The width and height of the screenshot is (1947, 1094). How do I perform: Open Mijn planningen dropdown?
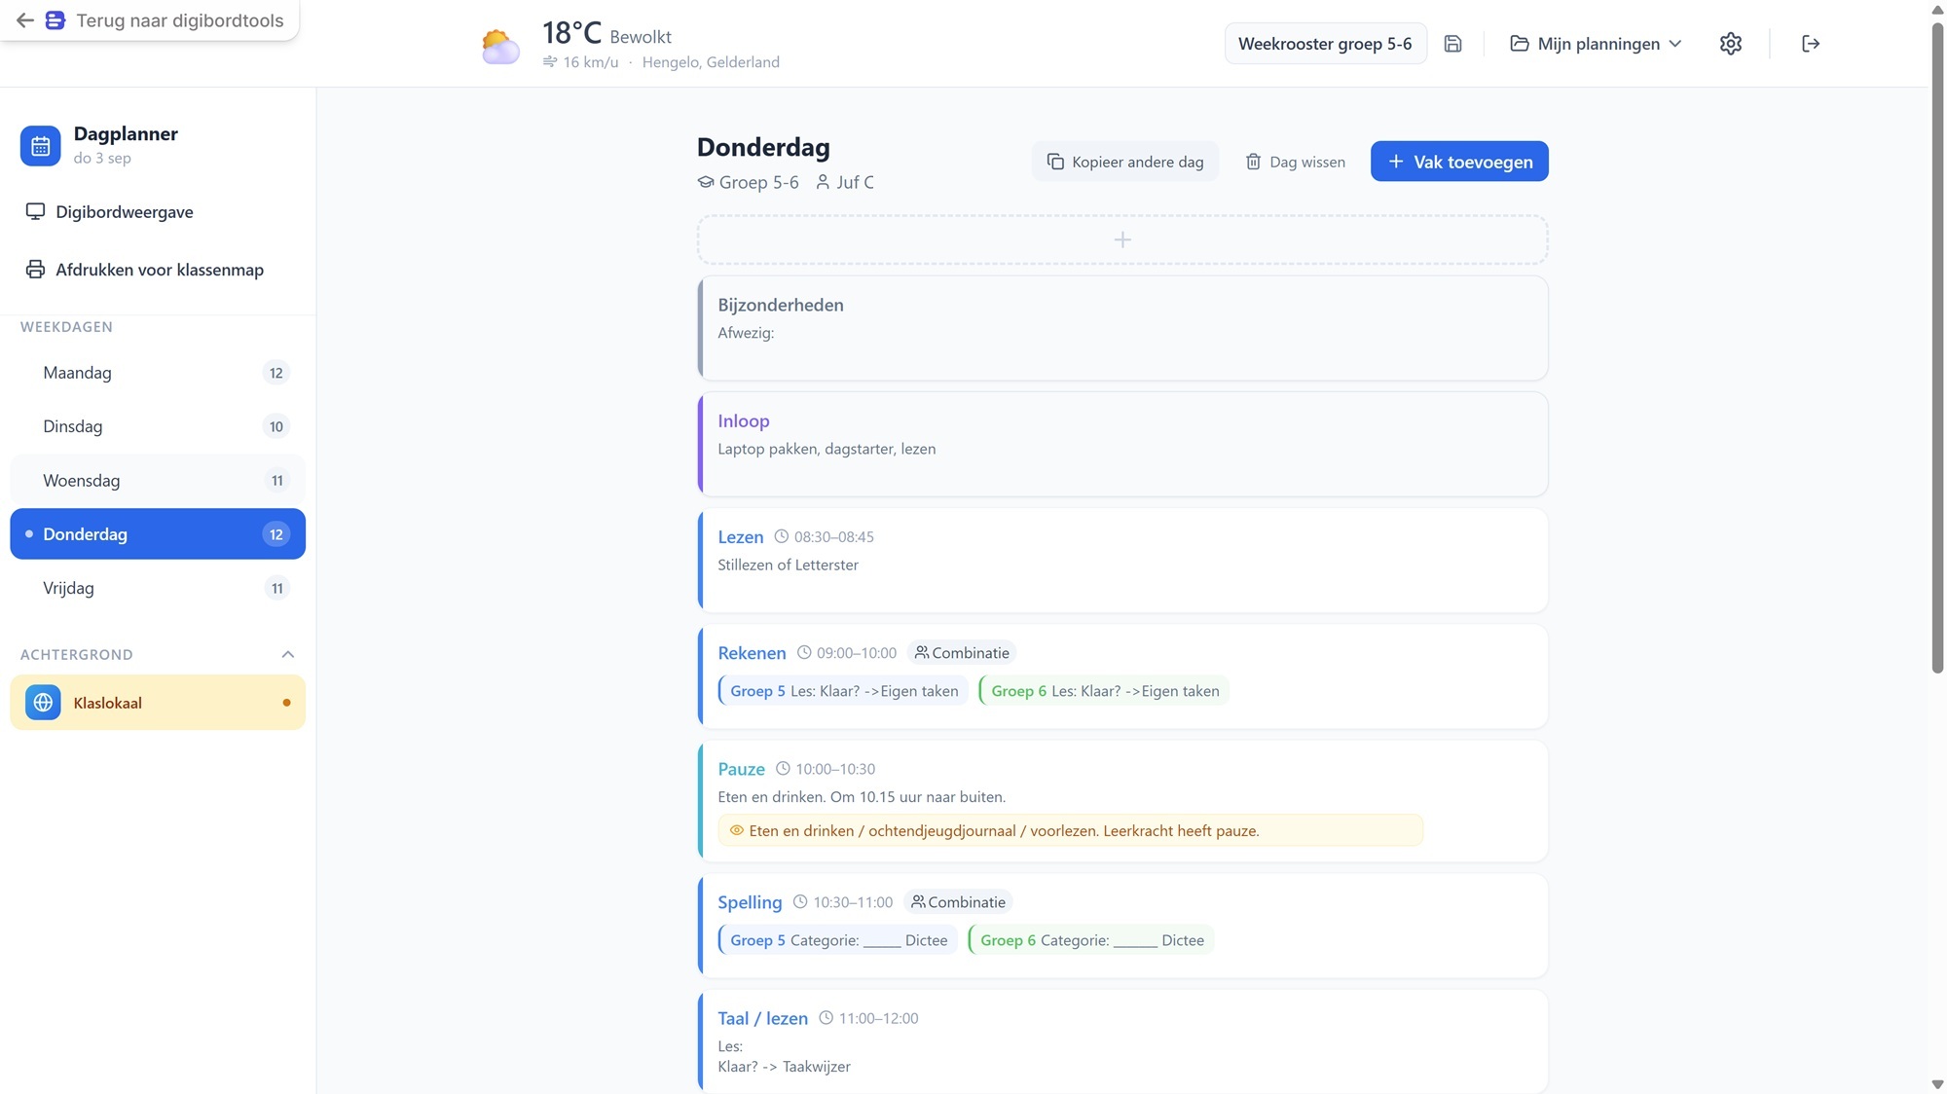click(1596, 44)
